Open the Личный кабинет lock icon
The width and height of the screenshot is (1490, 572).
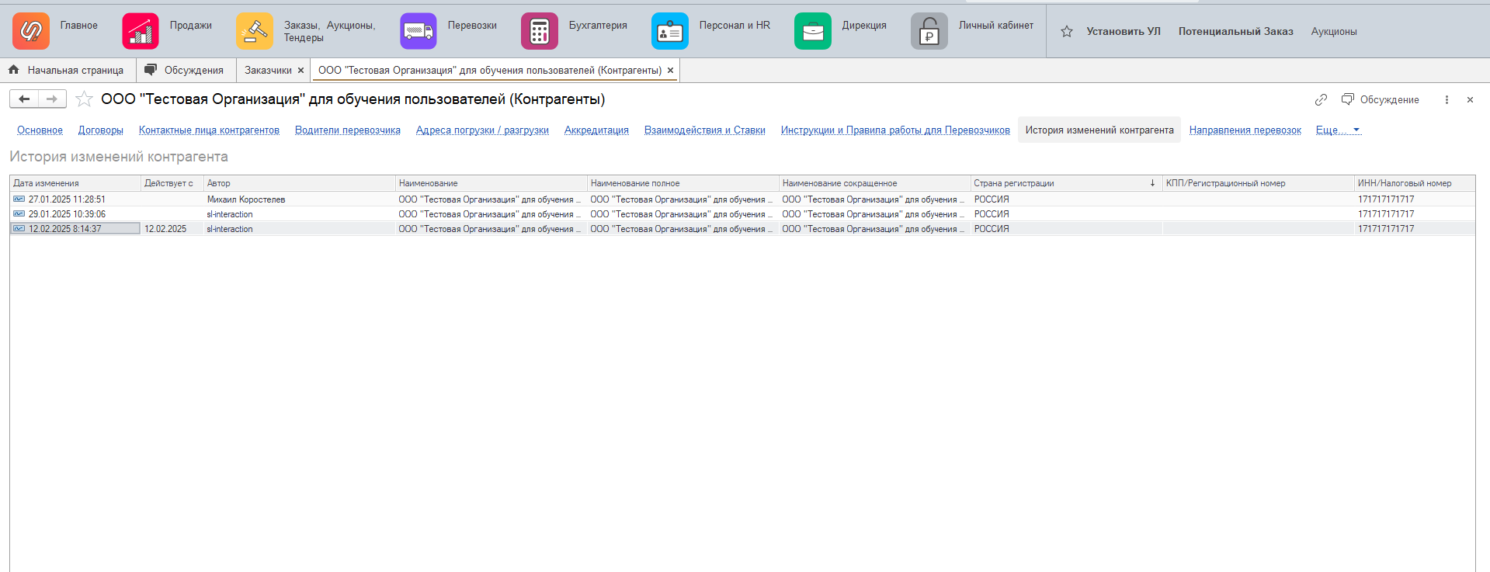929,31
